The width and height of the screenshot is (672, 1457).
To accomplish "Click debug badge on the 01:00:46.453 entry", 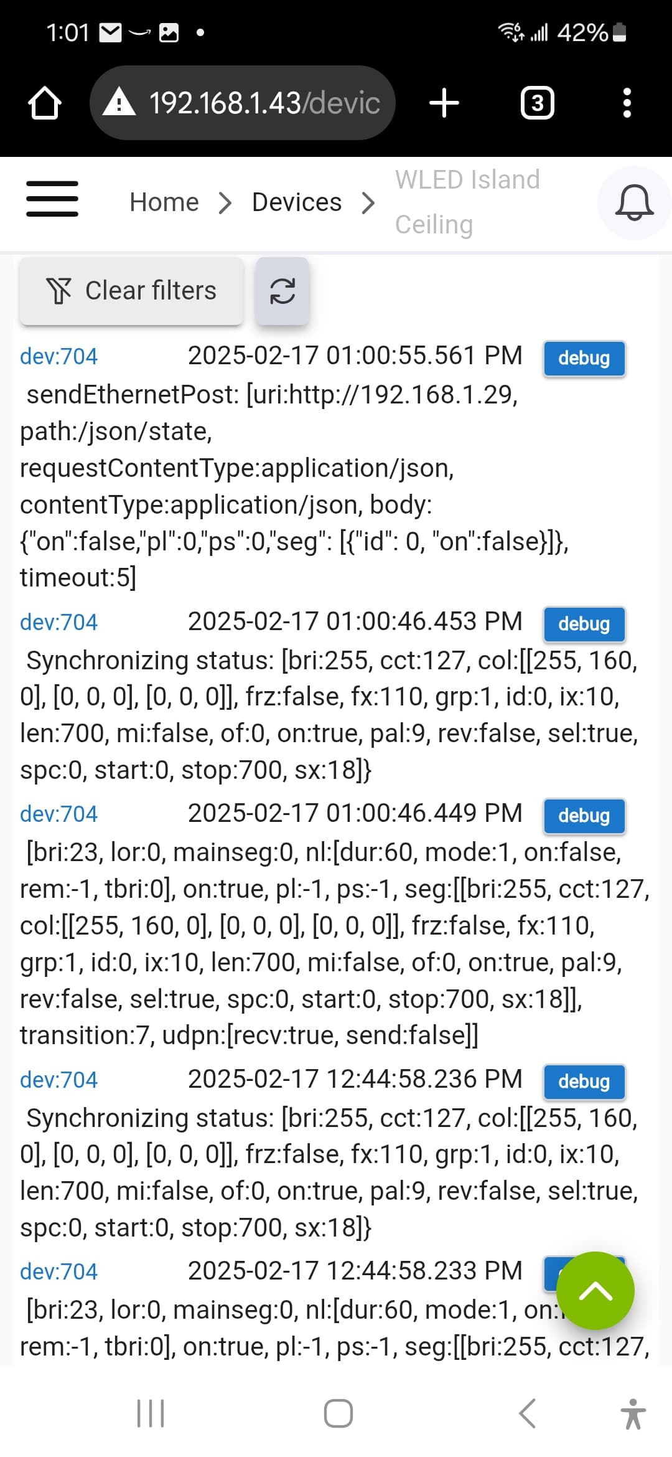I will pos(584,624).
